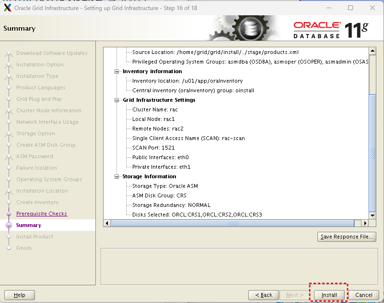The height and width of the screenshot is (303, 384).
Task: Select 'Remote Nodes: rac2' row
Action: (158, 129)
